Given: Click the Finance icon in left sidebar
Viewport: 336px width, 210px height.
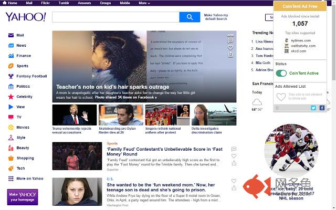Looking at the screenshot, I should 11,56.
